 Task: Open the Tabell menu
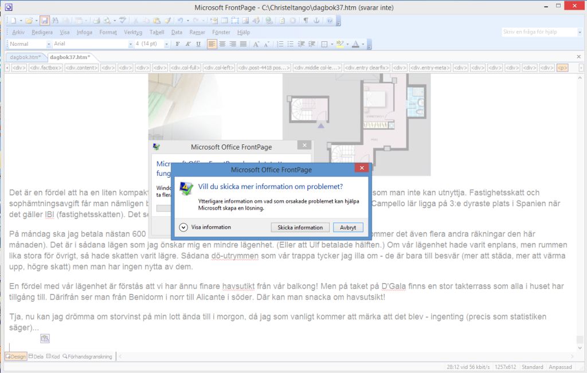(157, 32)
